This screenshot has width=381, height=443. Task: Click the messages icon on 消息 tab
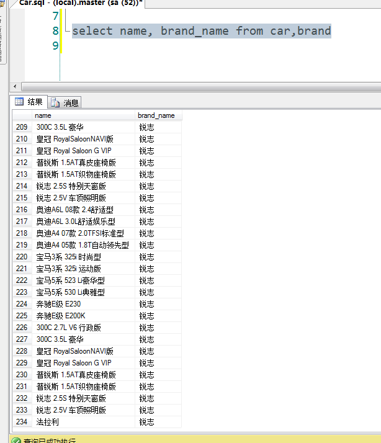click(55, 103)
